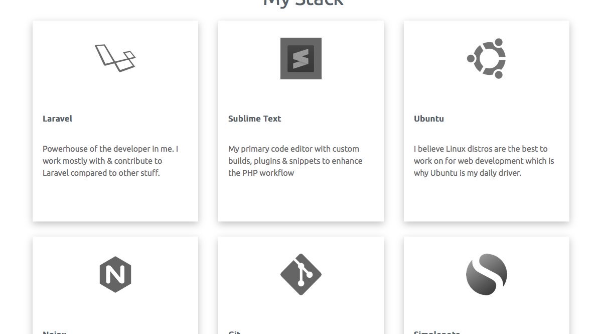Click the Ubuntu circle-of-friends logo
Screen dimensions: 600x334
486,58
